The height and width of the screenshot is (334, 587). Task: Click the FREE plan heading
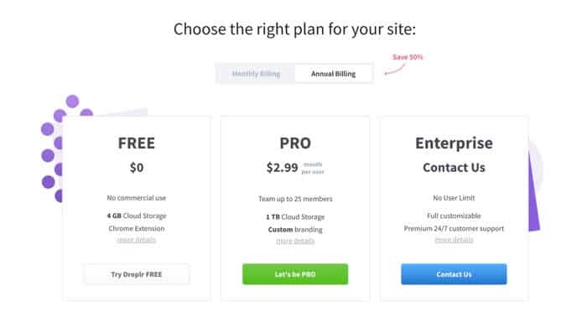(136, 143)
